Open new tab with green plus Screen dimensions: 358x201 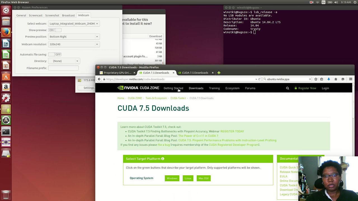pyautogui.click(x=219, y=73)
